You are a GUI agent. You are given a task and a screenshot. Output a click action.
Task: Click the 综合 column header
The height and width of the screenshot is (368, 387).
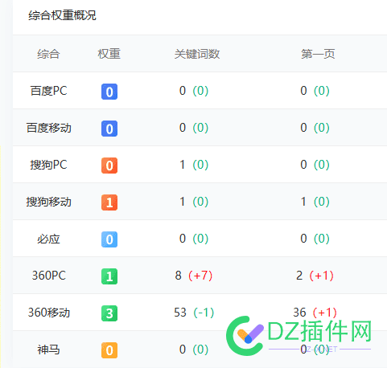[48, 54]
